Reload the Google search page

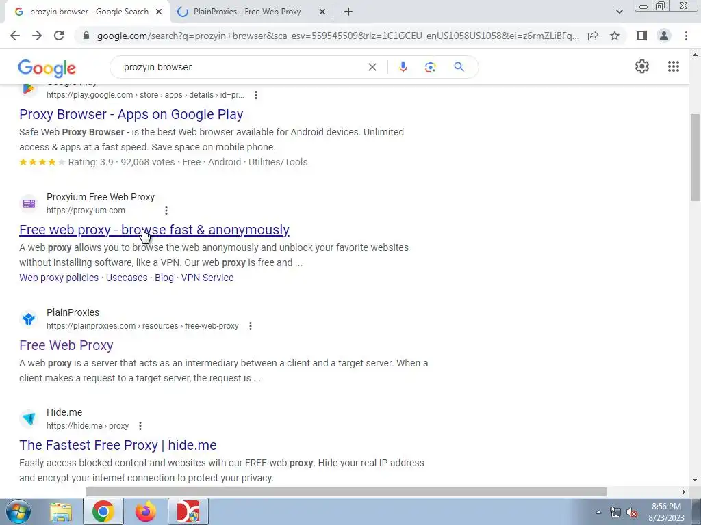click(59, 36)
